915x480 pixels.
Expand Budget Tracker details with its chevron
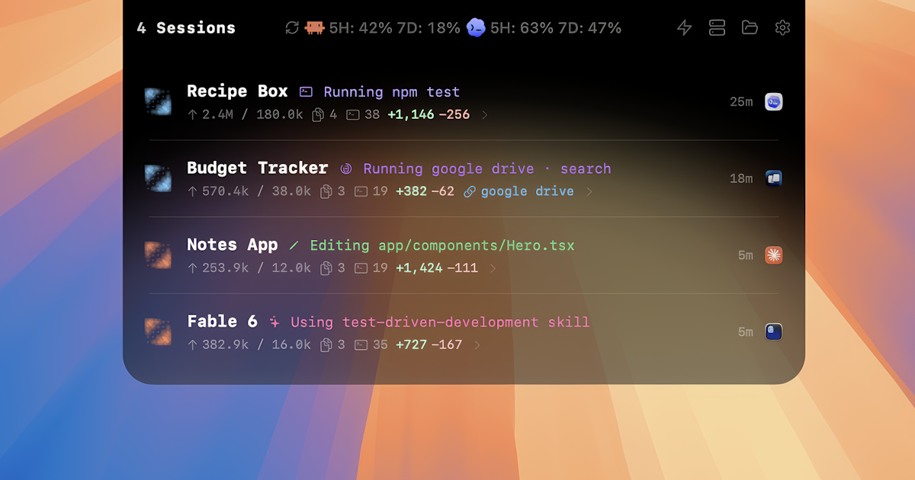tap(589, 192)
